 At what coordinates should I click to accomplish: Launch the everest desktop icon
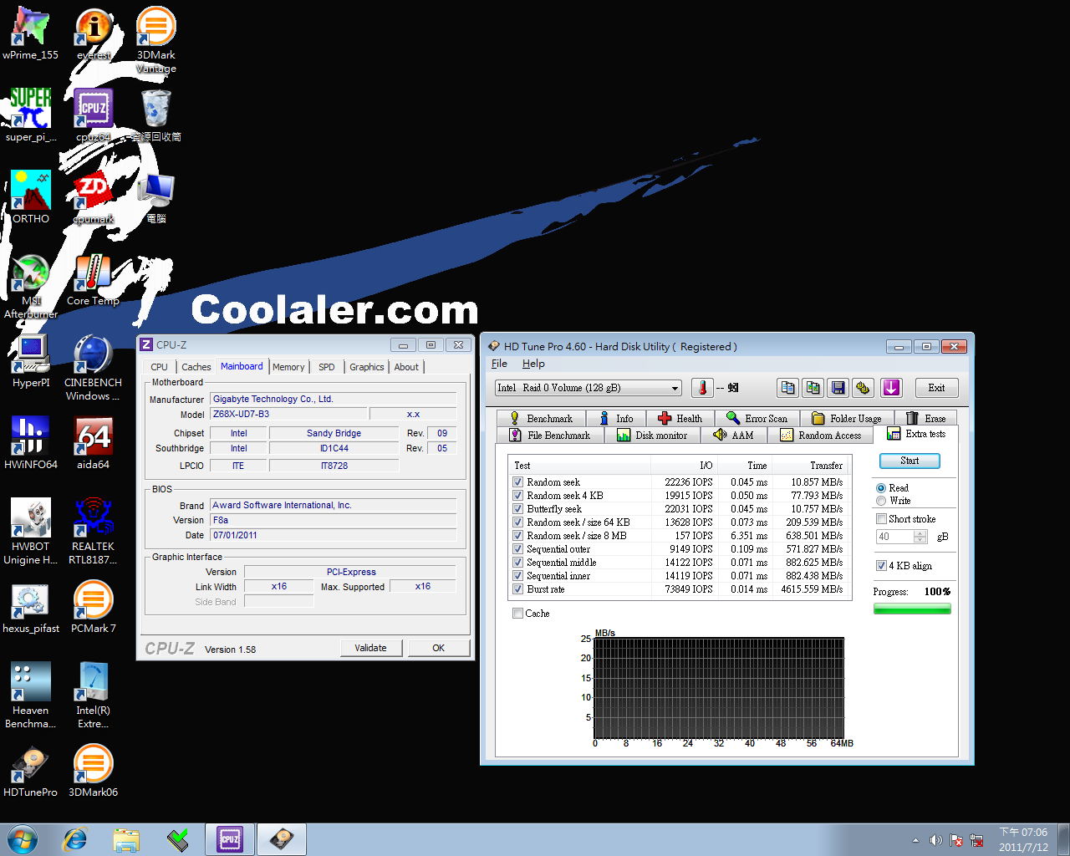94,33
